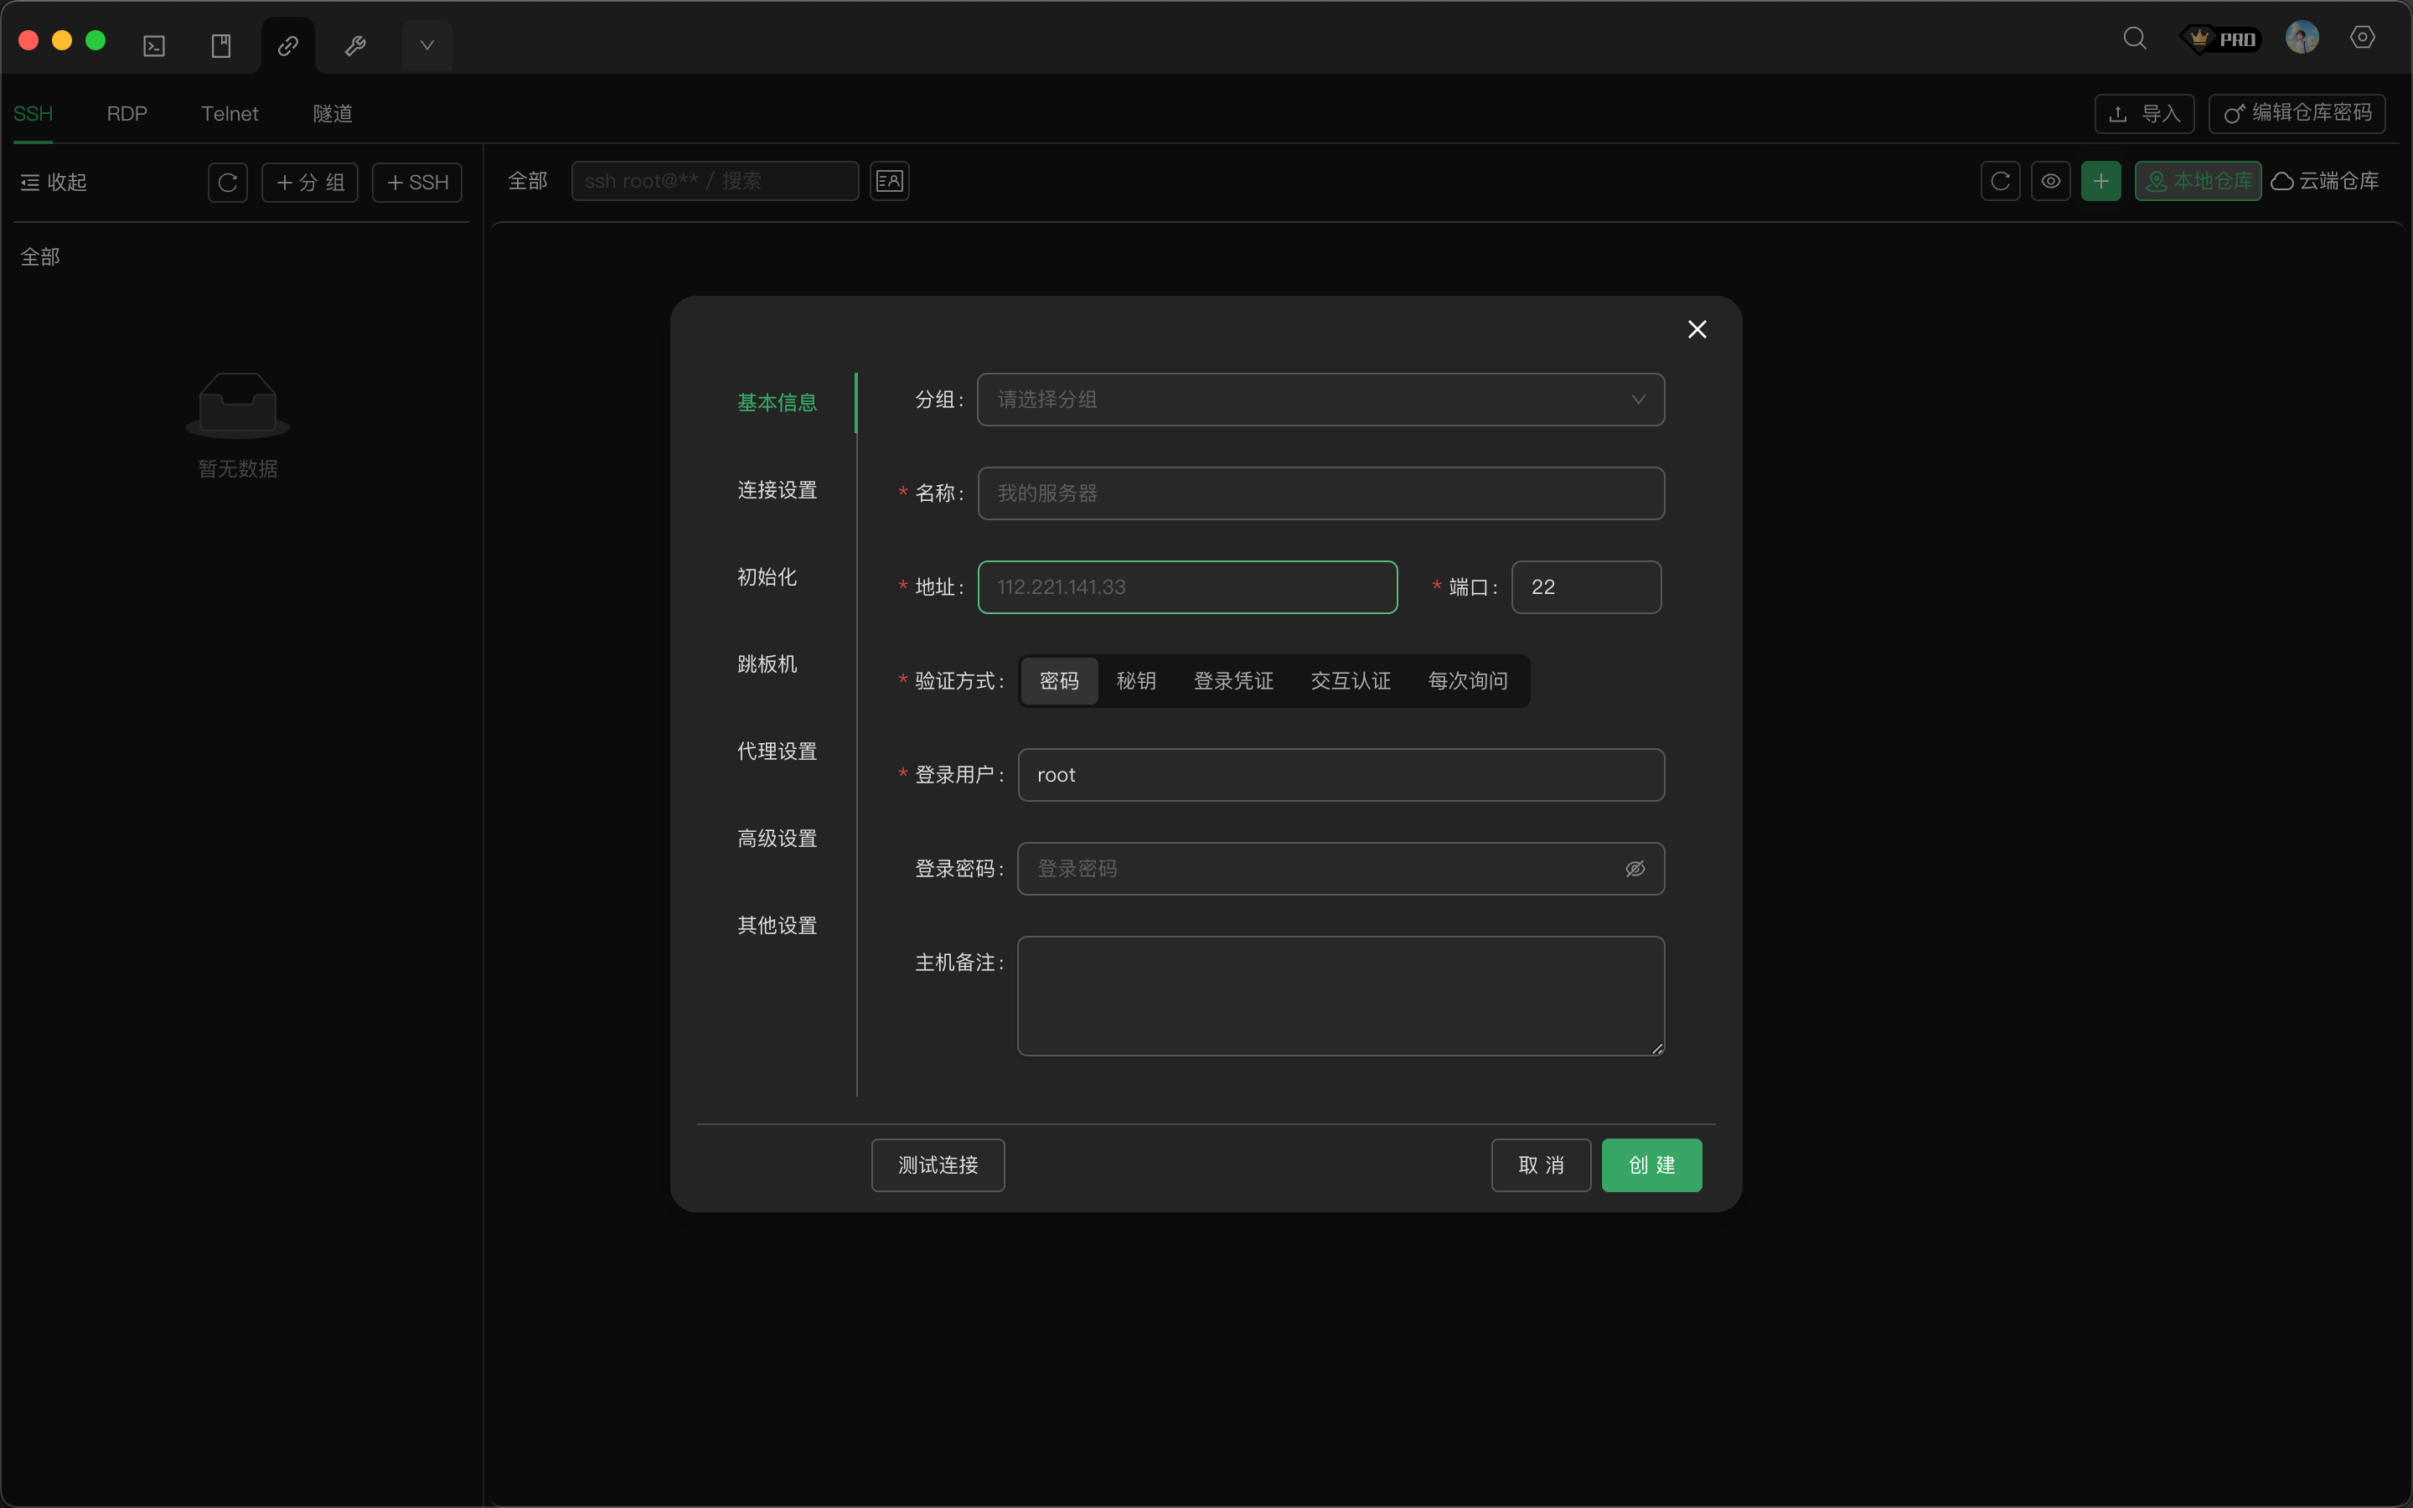Open 连接设置 section in dialog

[x=777, y=490]
